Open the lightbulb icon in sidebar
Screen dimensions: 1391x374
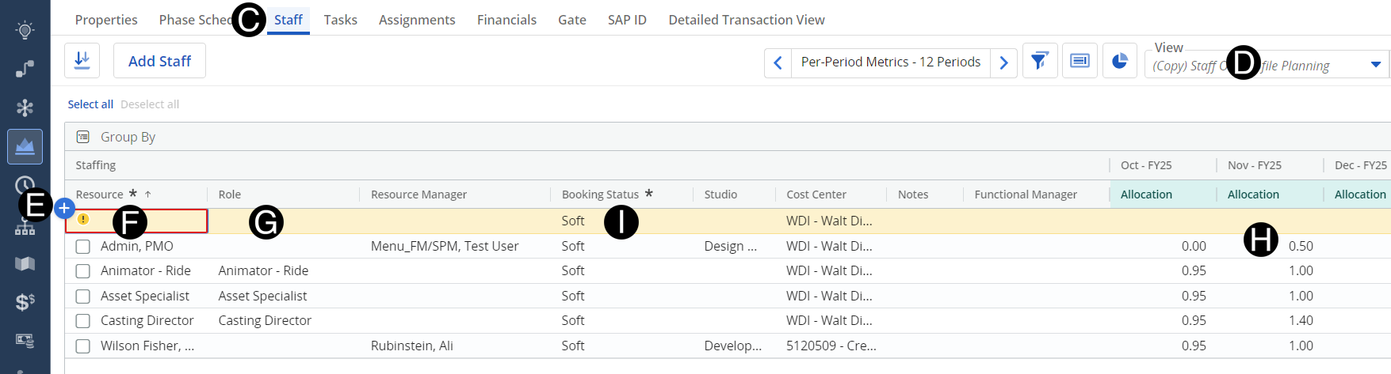pyautogui.click(x=25, y=30)
